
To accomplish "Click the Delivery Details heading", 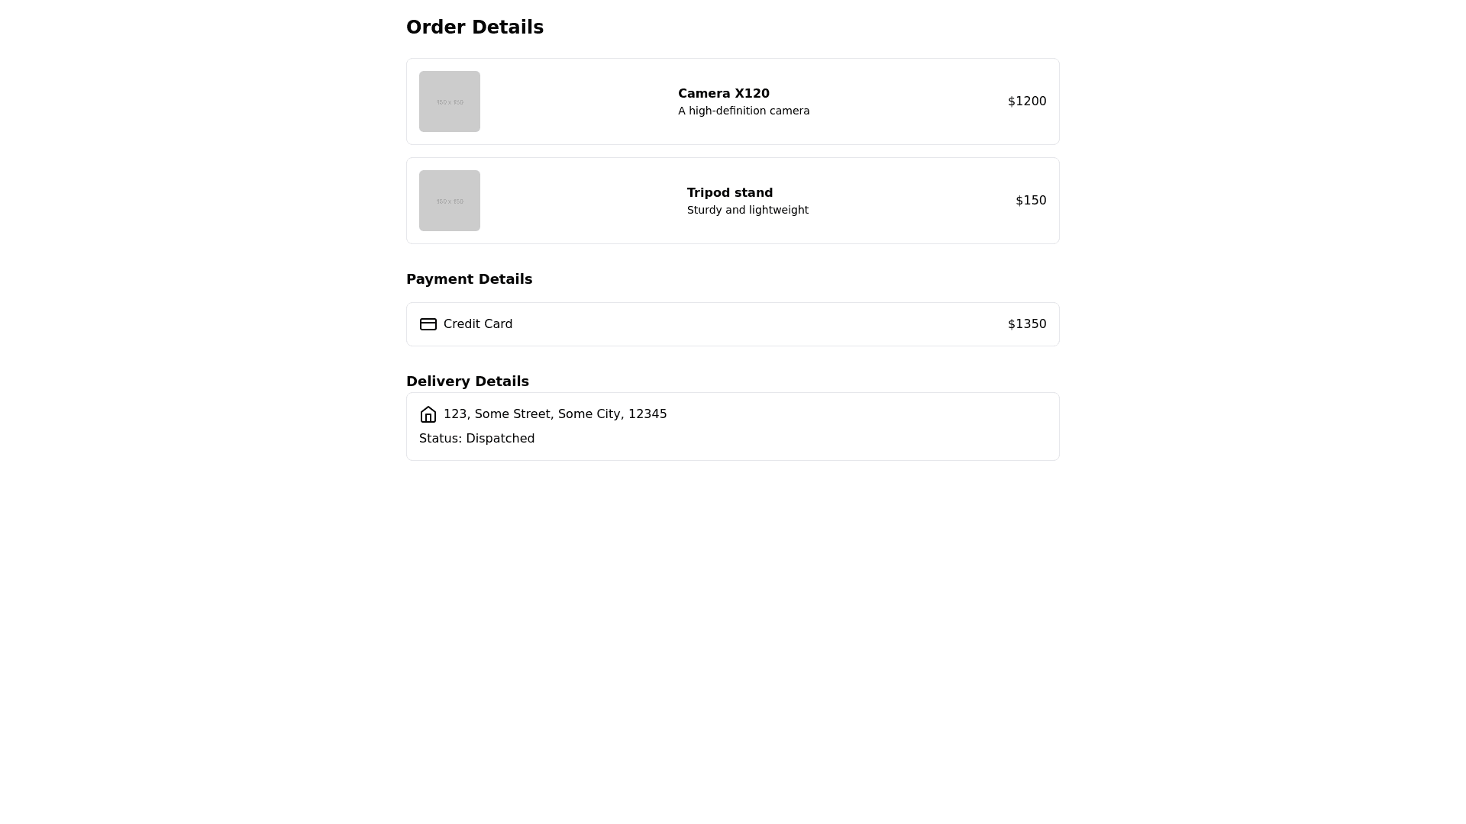I will [x=467, y=381].
